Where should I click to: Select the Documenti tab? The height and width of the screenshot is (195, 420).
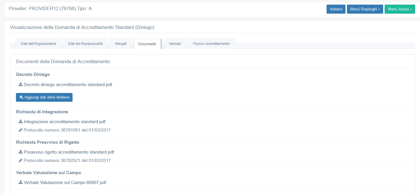click(x=147, y=44)
